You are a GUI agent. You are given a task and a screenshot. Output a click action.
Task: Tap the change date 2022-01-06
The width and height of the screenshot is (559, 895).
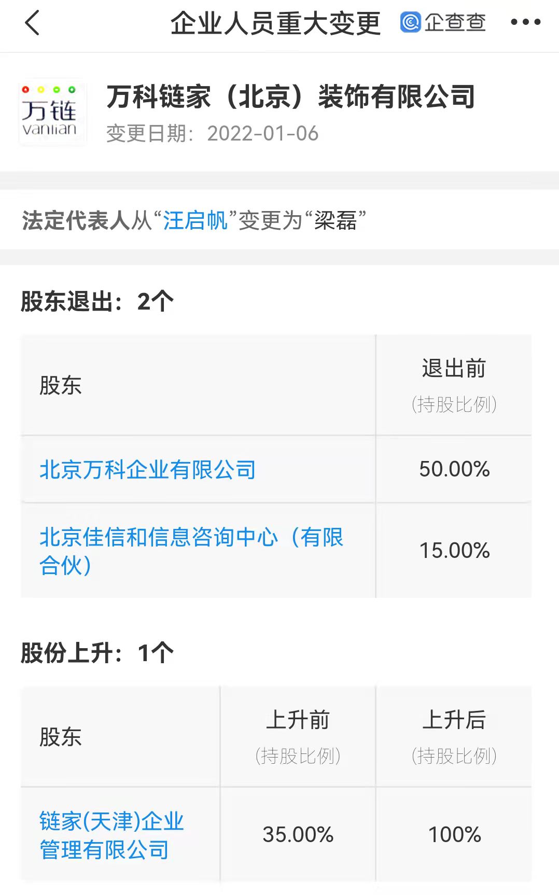tap(262, 134)
